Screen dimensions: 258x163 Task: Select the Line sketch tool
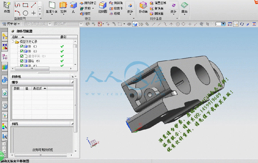(34, 5)
